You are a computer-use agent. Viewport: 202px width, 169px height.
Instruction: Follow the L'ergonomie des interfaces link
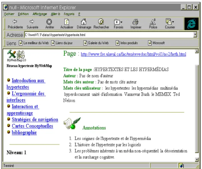click(26, 97)
